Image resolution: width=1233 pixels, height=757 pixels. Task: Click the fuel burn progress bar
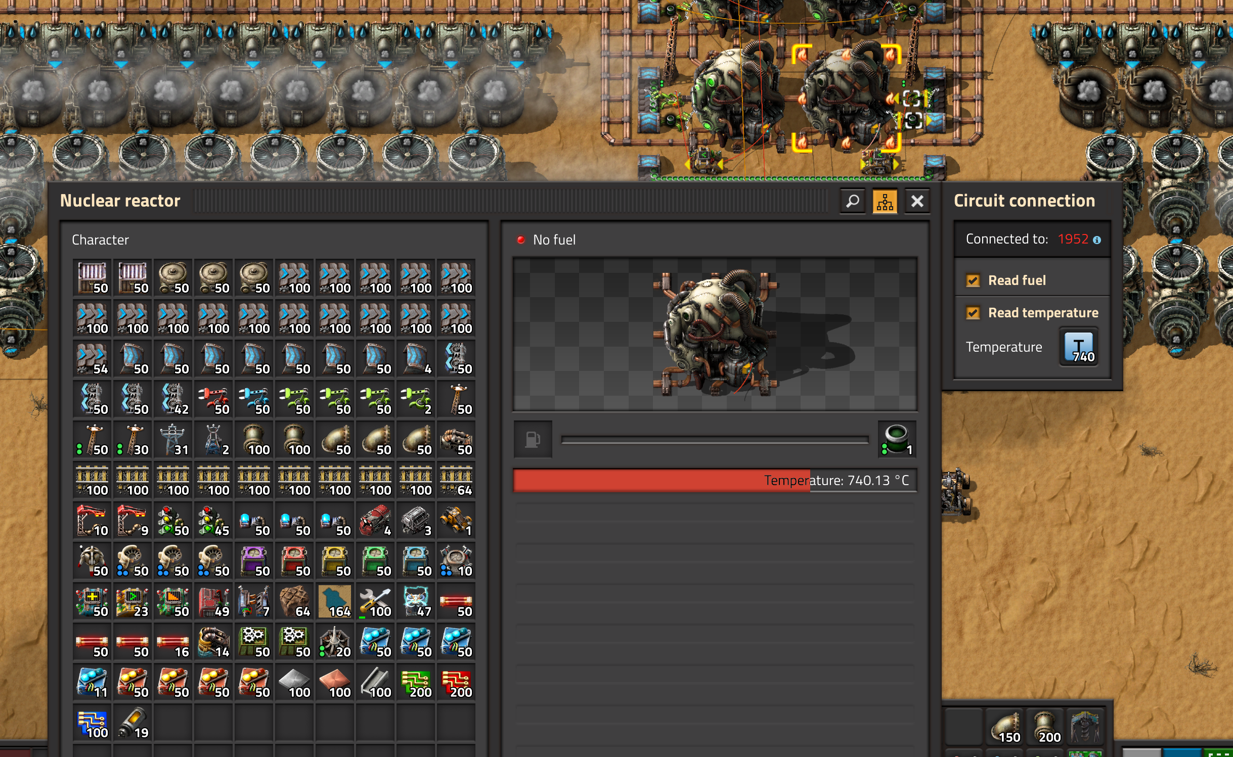(715, 440)
